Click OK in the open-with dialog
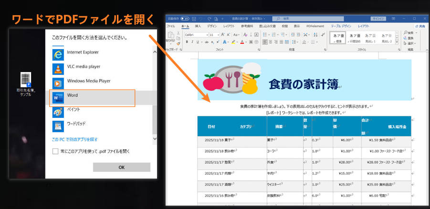The width and height of the screenshot is (430, 209). 122,167
